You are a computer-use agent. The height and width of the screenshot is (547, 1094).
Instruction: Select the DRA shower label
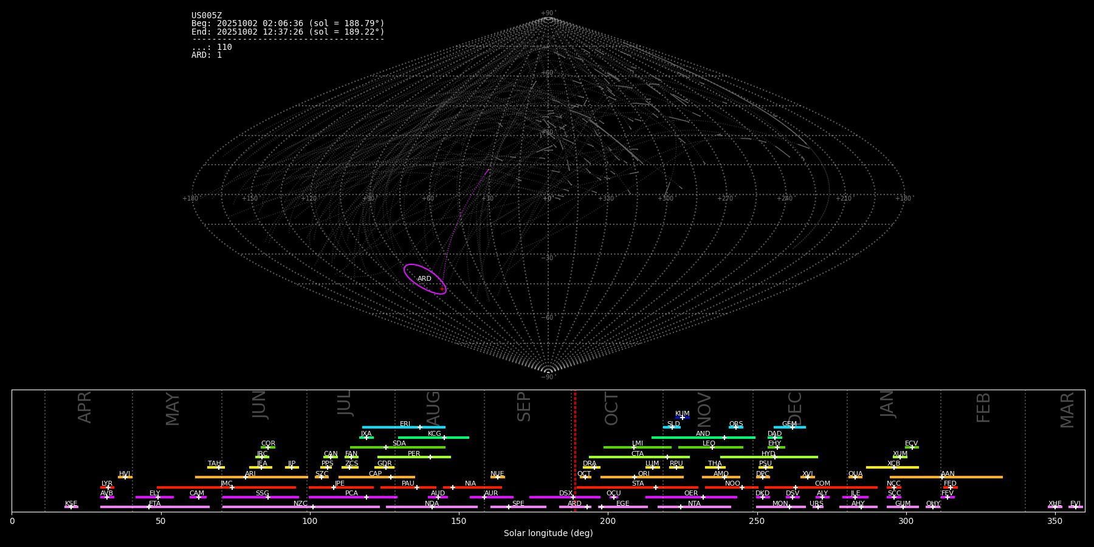point(590,464)
